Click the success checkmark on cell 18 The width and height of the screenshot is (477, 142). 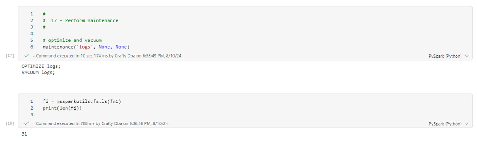tap(26, 123)
